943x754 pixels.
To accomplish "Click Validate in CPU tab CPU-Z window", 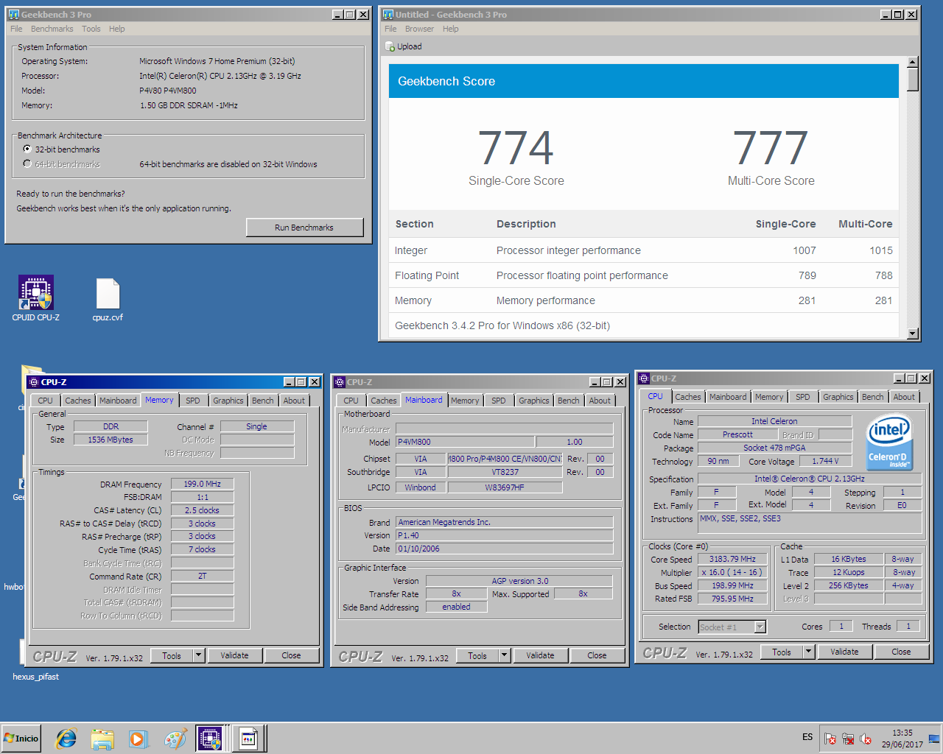I will click(x=844, y=652).
